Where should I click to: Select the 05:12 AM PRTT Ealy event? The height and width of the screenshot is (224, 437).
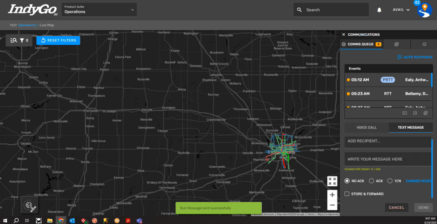tap(388, 80)
